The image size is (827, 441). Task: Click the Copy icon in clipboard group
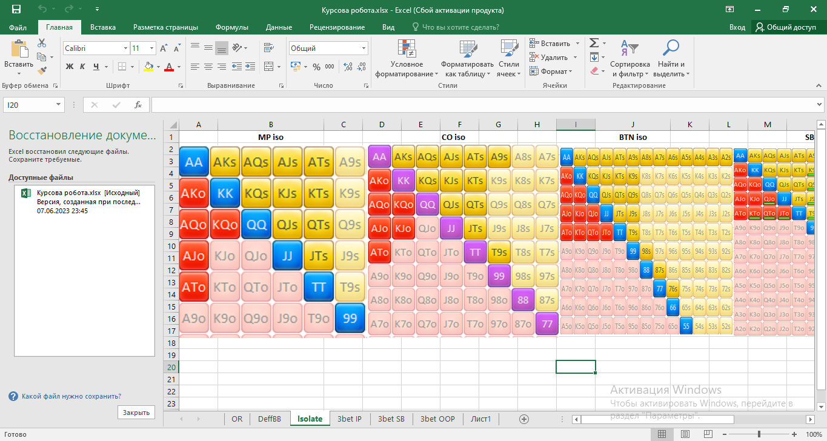[41, 57]
